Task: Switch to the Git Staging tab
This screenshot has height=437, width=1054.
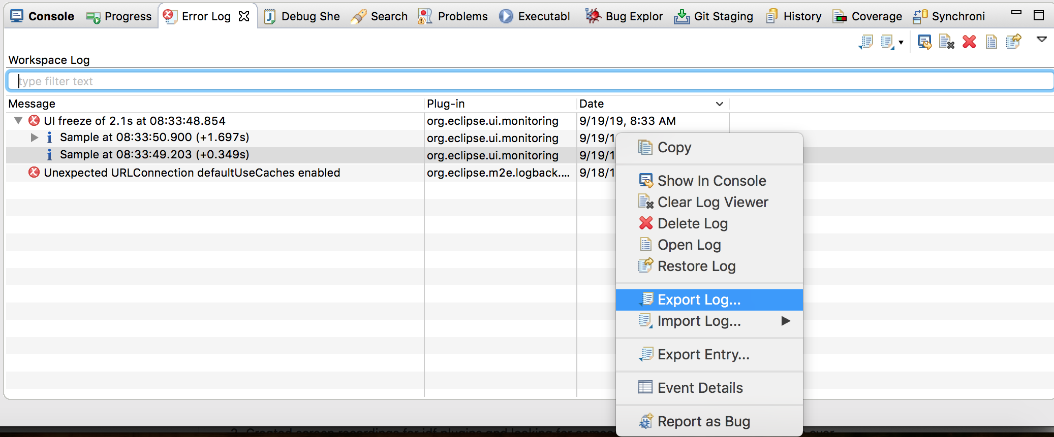Action: click(x=714, y=17)
